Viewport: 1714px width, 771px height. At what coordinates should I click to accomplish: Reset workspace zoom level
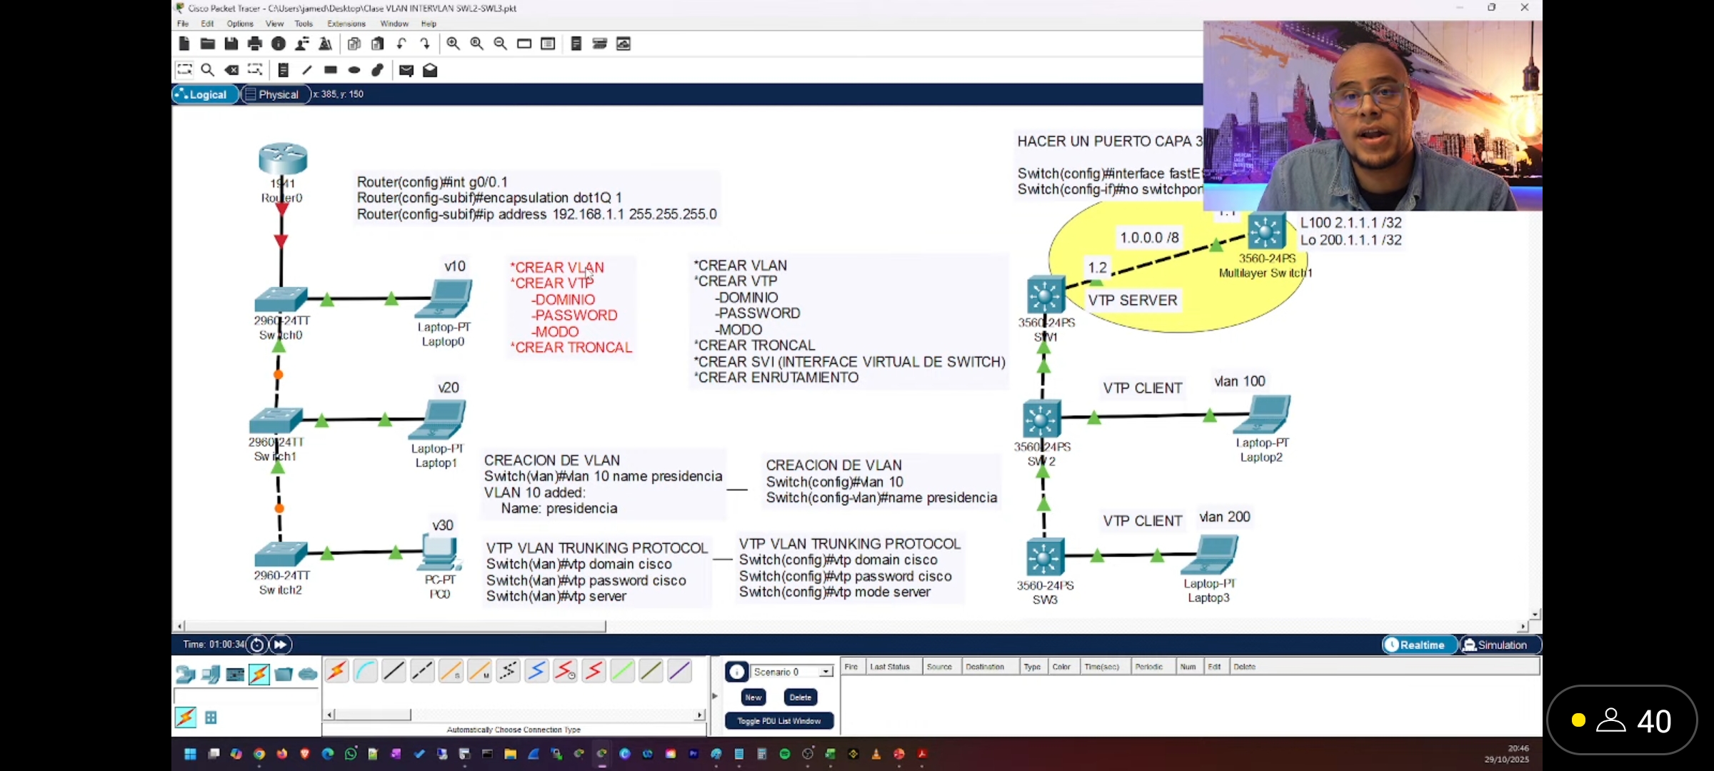[477, 44]
